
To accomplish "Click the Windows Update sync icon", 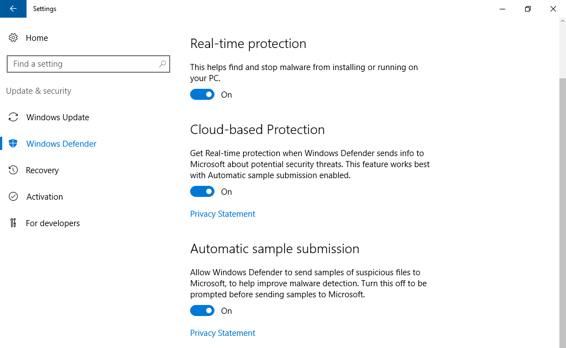I will [13, 117].
